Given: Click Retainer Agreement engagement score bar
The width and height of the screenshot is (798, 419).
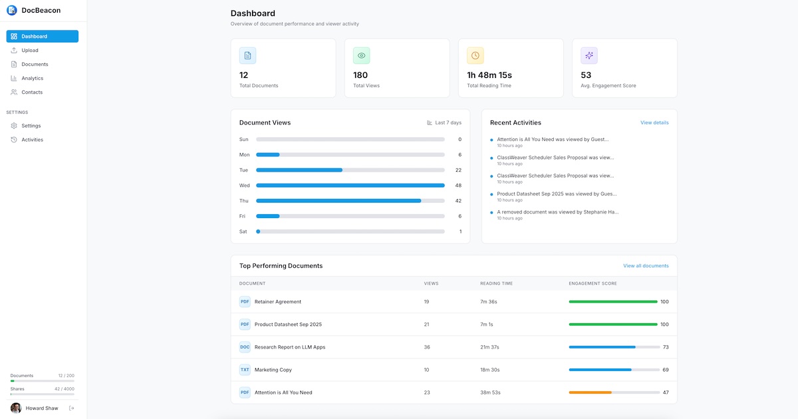Looking at the screenshot, I should point(613,302).
